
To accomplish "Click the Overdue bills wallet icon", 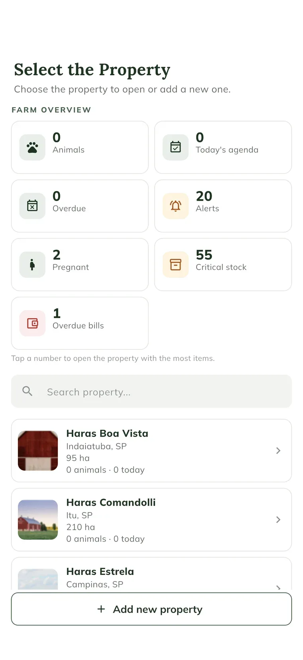I will [32, 323].
